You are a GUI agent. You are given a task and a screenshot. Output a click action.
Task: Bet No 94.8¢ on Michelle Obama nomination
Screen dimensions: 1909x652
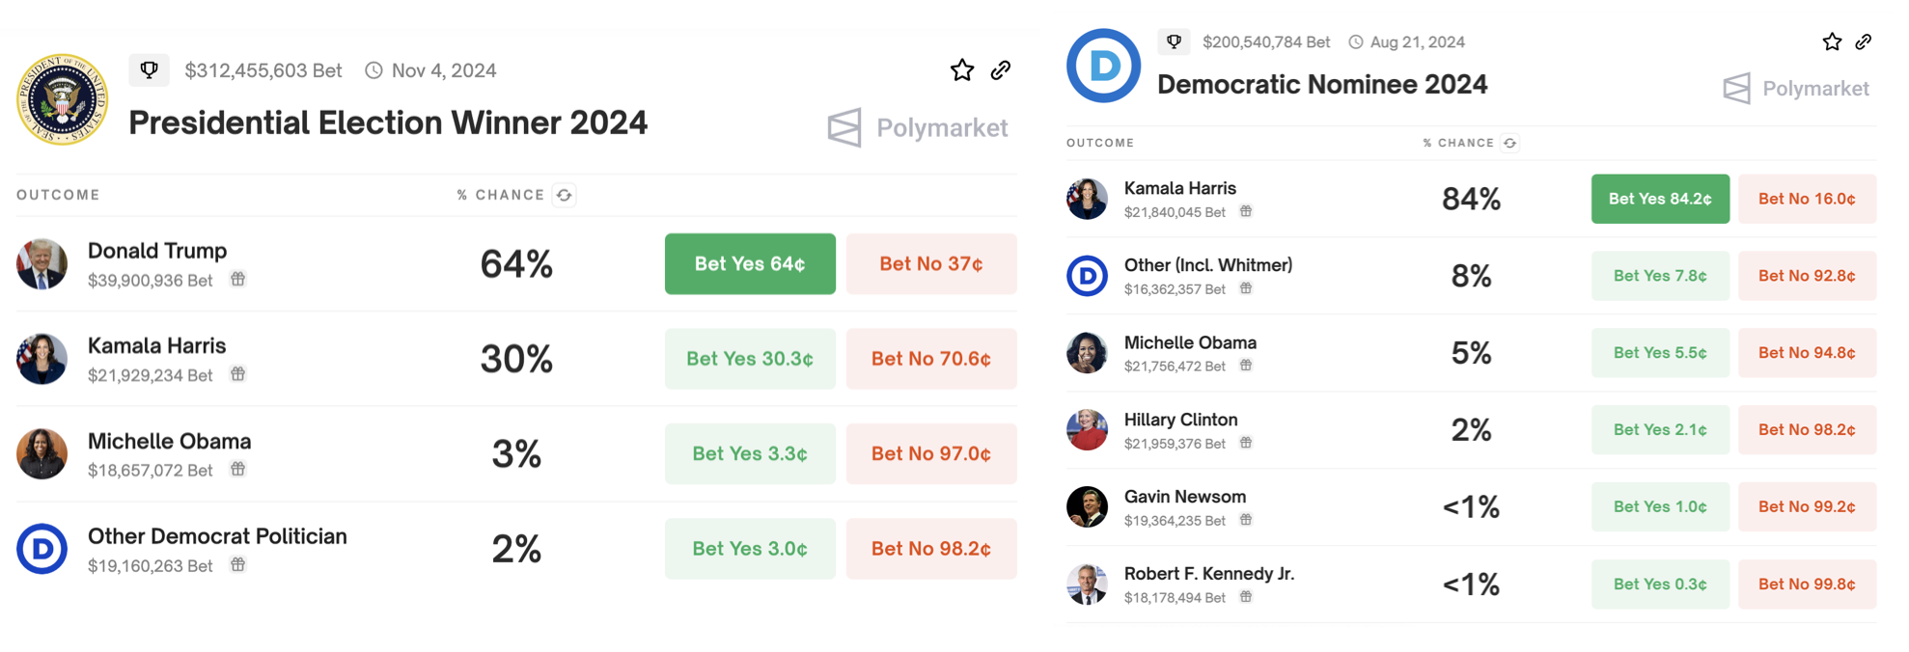click(1807, 353)
